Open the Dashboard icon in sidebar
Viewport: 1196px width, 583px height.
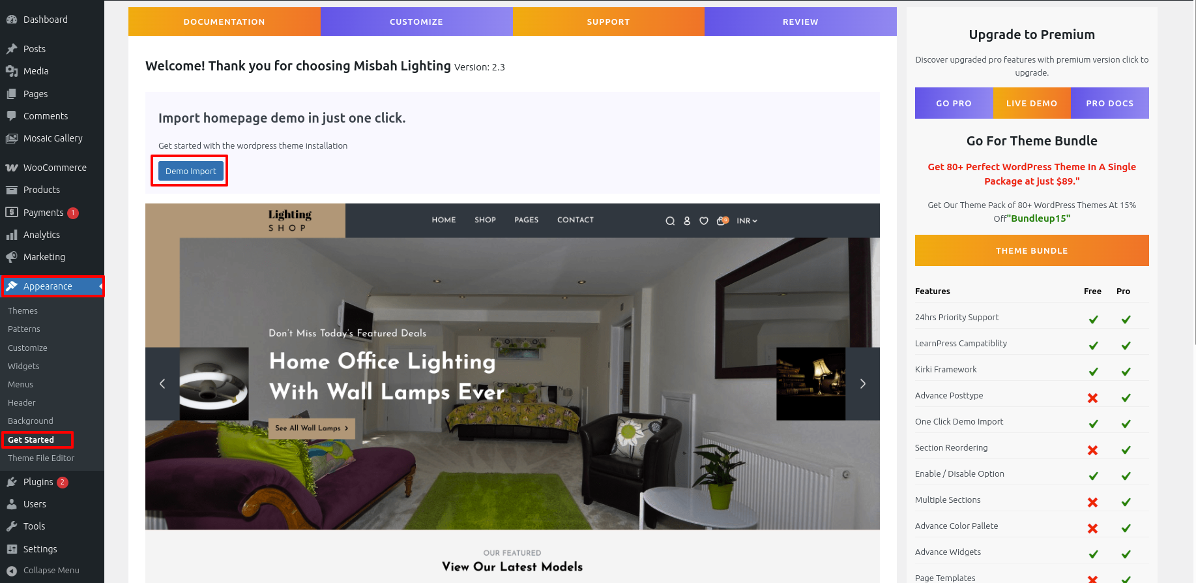coord(12,20)
